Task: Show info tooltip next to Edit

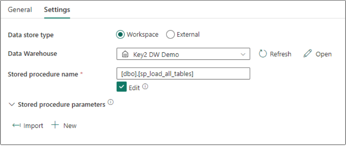Action: click(x=145, y=87)
